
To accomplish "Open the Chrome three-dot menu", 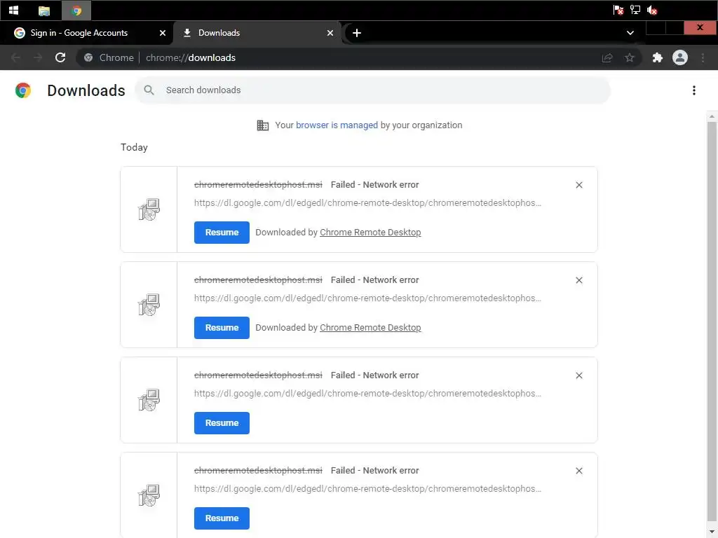I will coord(703,57).
